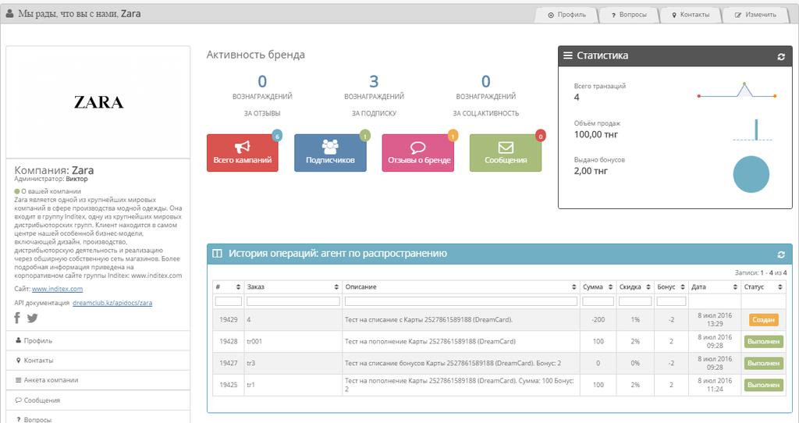Click the Выполнен status on row 19427
Image resolution: width=799 pixels, height=423 pixels.
[x=763, y=364]
